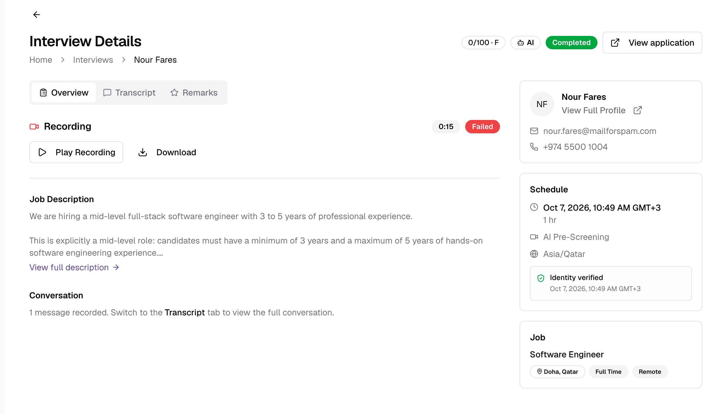
Task: Open the Interviews breadcrumb link
Action: (93, 60)
